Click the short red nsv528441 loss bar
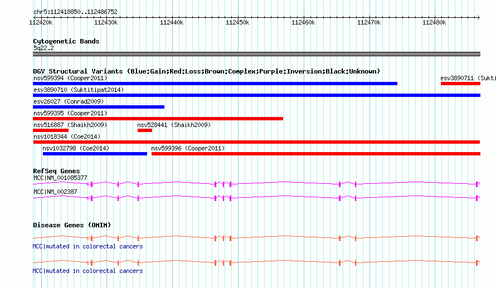The image size is (496, 288). tap(145, 130)
